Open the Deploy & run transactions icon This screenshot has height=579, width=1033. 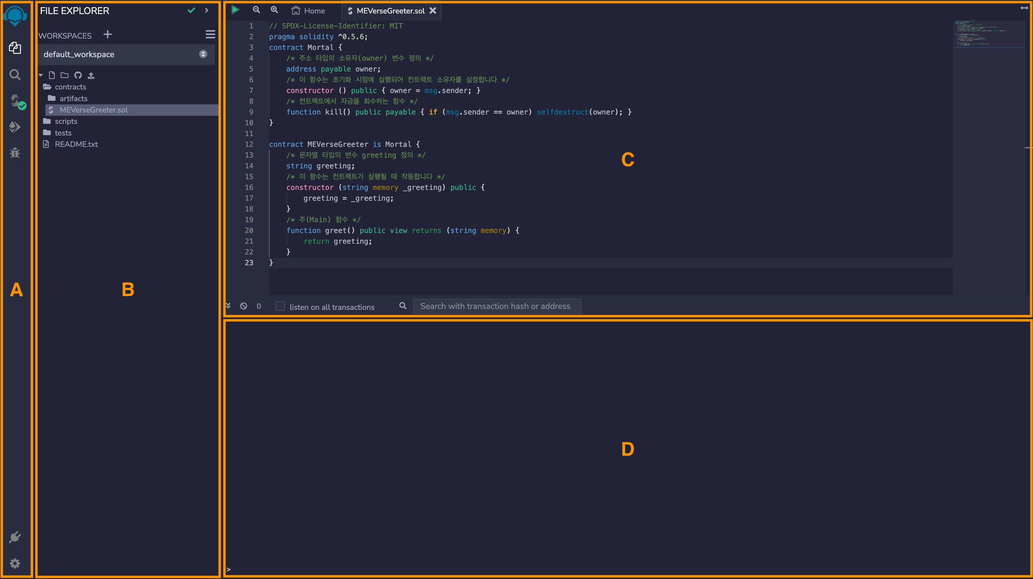[x=15, y=127]
